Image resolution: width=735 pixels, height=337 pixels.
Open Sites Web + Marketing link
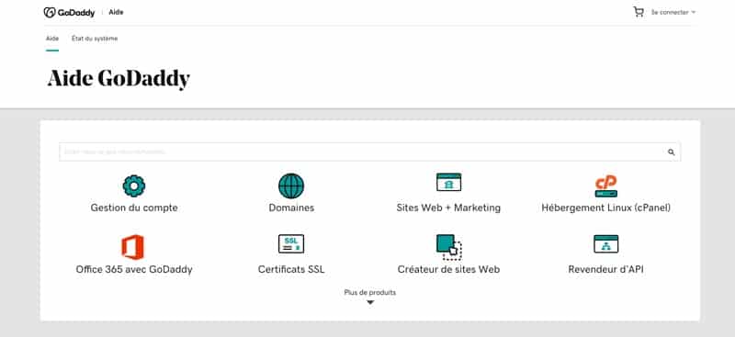pyautogui.click(x=448, y=208)
